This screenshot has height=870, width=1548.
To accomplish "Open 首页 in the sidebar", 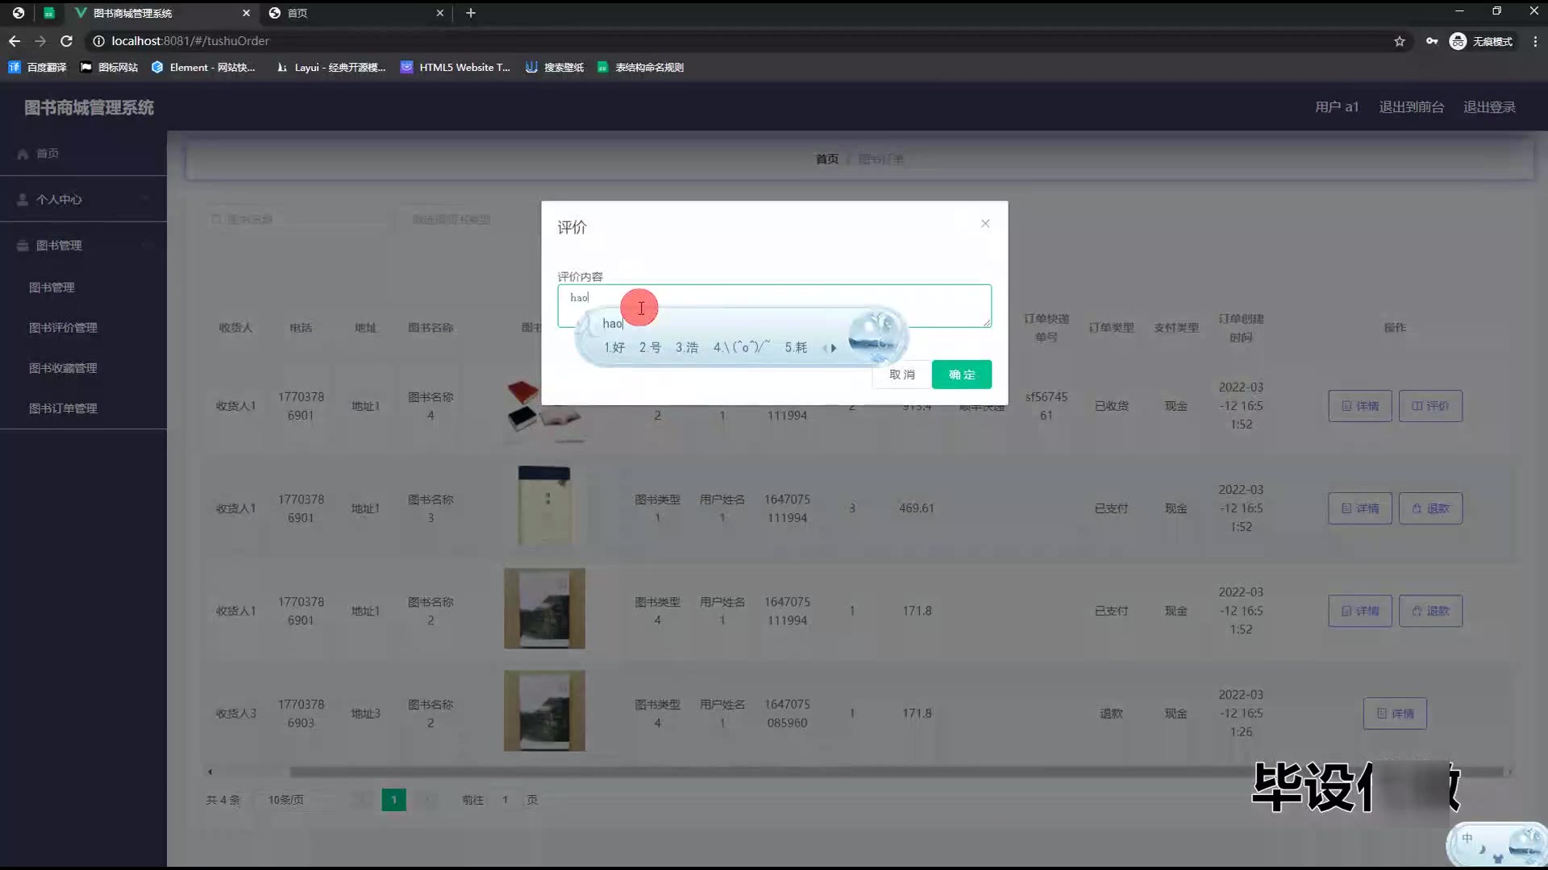I will (83, 153).
